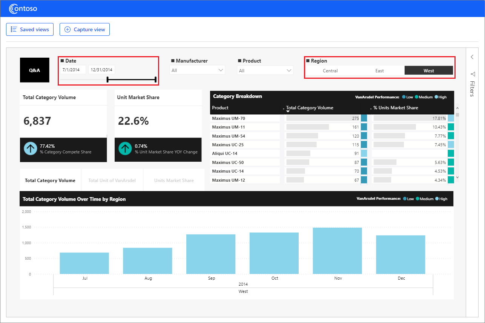This screenshot has height=323, width=485.
Task: Switch to the Total Unit of VanArsdel tab
Action: point(112,180)
